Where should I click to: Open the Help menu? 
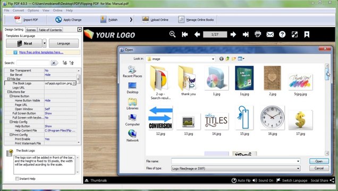coord(69,10)
